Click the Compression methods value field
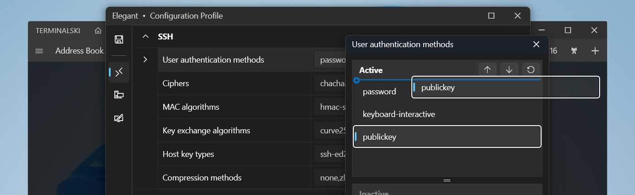635x195 pixels. pos(330,178)
